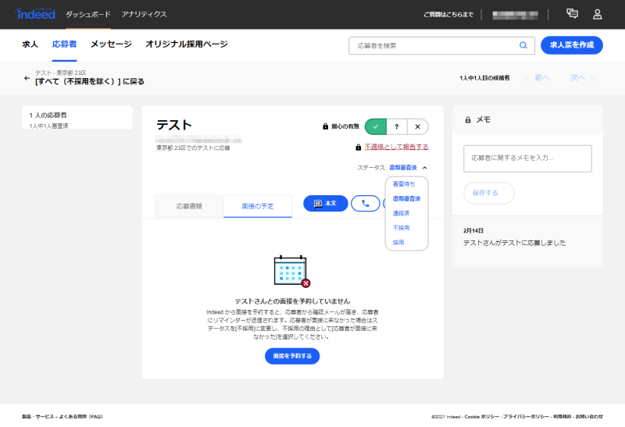Image resolution: width=625 pixels, height=427 pixels.
Task: Mark interest as yes with checkmark
Action: click(376, 126)
